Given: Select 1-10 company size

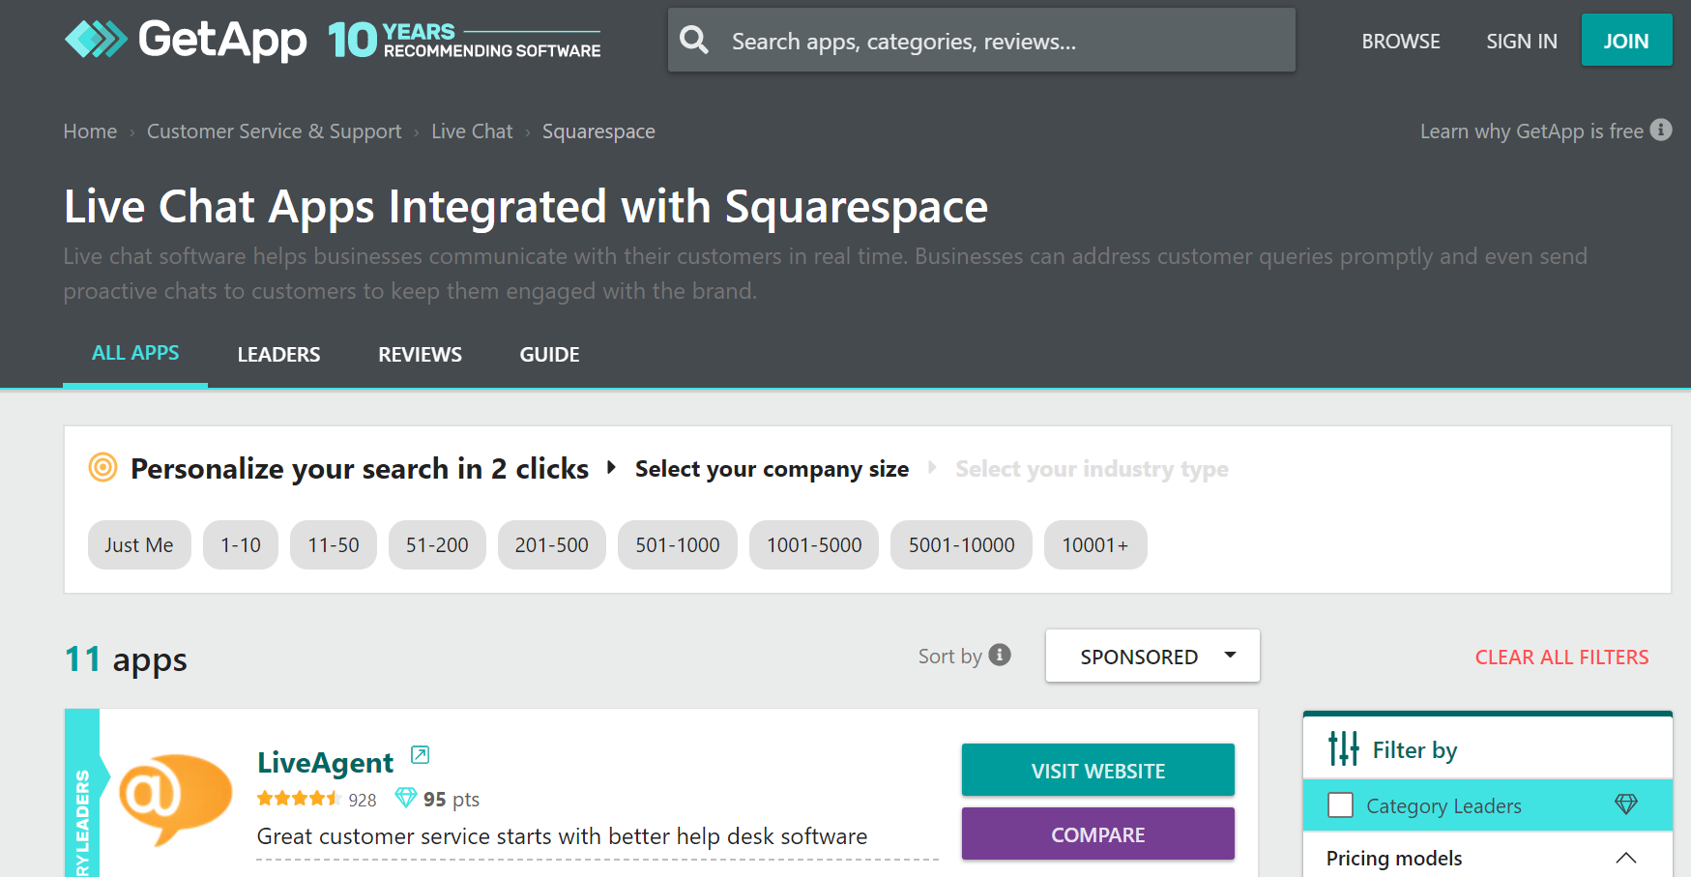Looking at the screenshot, I should [x=241, y=545].
